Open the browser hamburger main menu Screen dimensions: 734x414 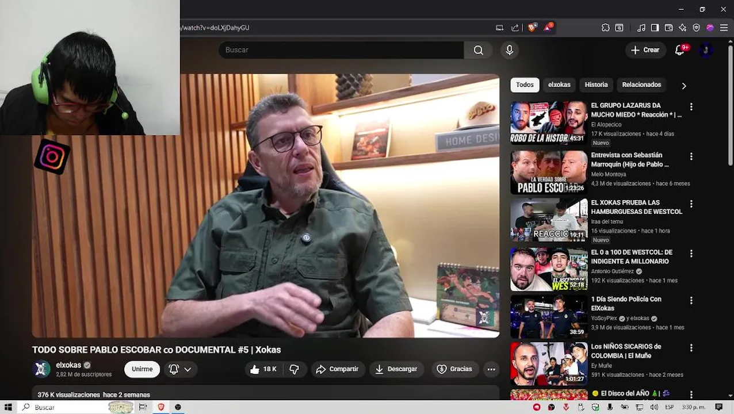(x=724, y=28)
